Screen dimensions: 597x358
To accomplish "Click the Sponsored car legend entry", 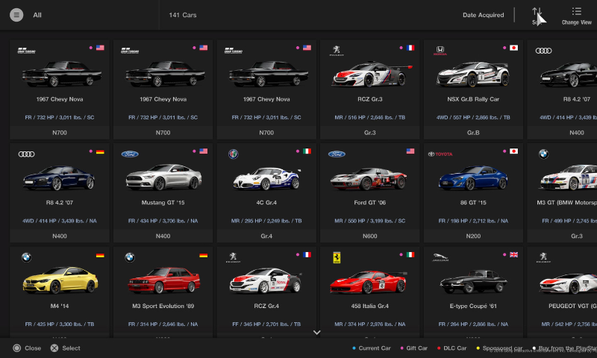I will pos(499,348).
